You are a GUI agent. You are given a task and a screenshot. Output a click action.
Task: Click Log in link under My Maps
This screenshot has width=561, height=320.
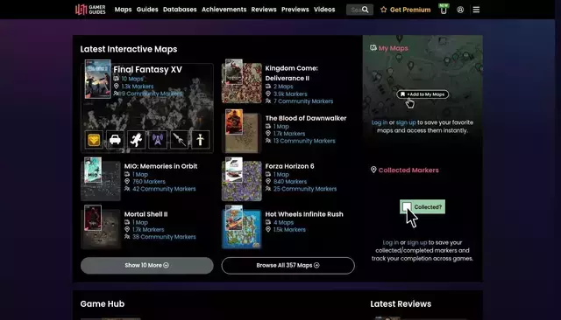click(380, 122)
